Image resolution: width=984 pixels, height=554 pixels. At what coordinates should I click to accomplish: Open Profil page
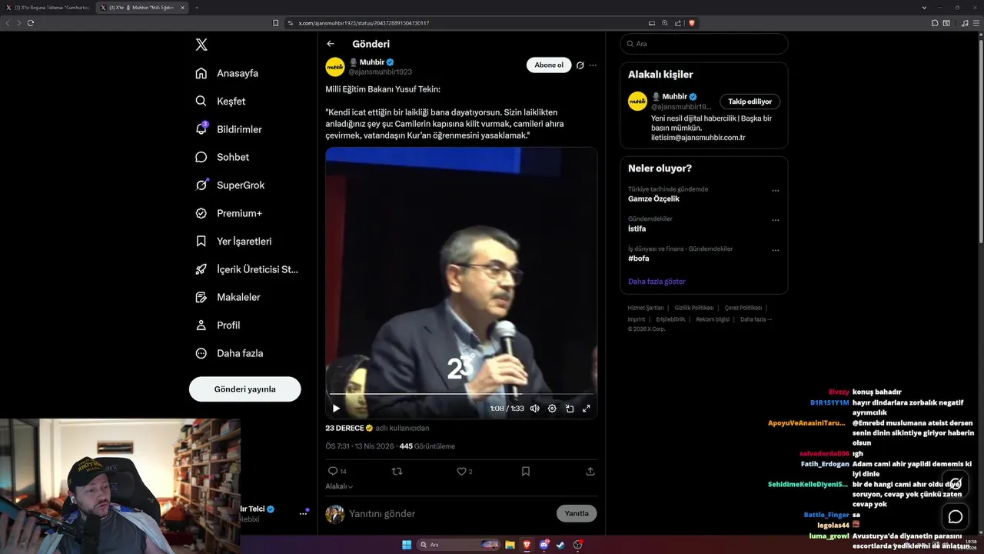click(218, 325)
